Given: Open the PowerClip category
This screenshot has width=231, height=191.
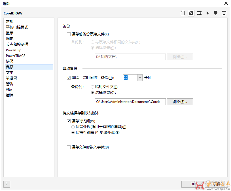Looking at the screenshot, I should pyautogui.click(x=29, y=50).
